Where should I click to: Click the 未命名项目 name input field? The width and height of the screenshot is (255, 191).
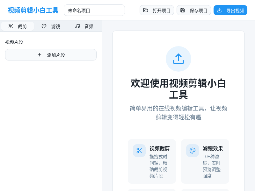pyautogui.click(x=94, y=10)
